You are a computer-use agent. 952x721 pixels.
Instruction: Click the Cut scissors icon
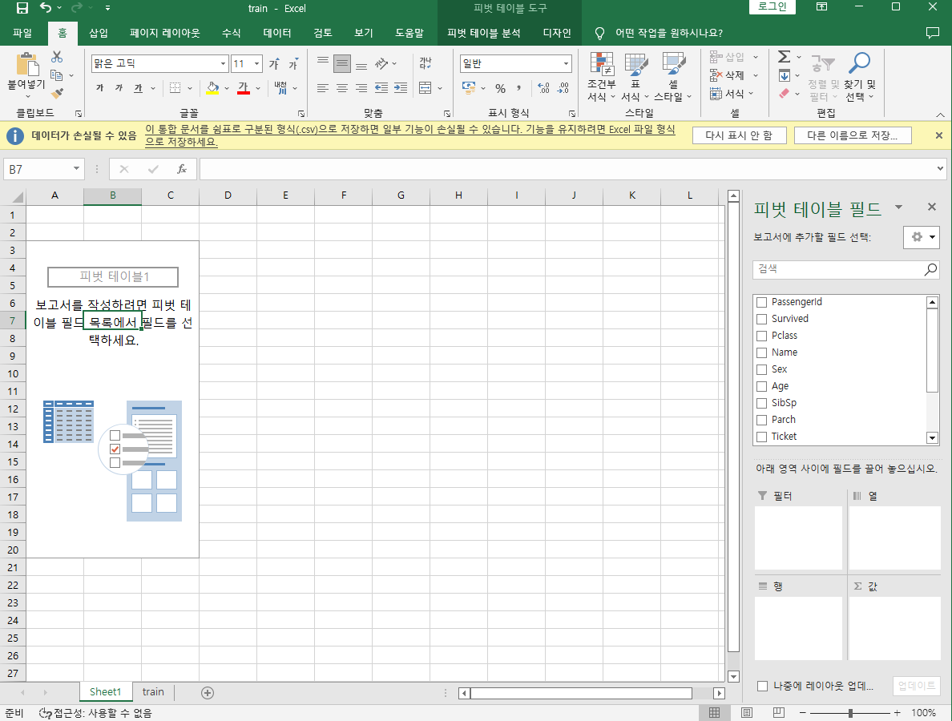tap(57, 57)
